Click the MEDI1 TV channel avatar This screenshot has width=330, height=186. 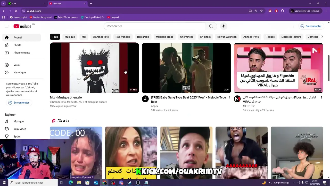pos(237,99)
